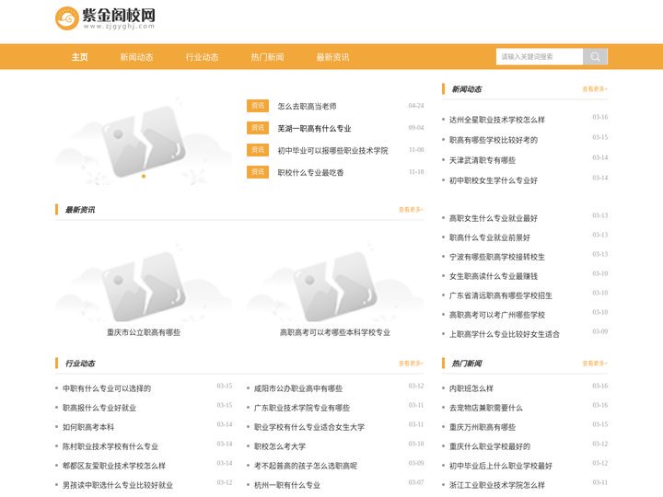This screenshot has height=497, width=663.
Task: Open 职高有哪些学校比较好考的
Action: tap(493, 140)
